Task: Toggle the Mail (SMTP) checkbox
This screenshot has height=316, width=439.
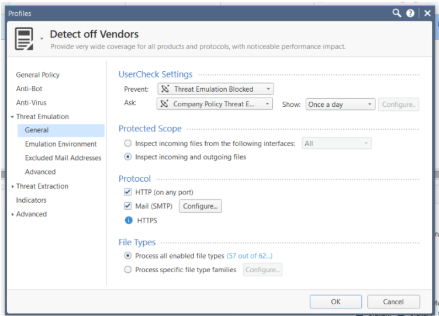Action: (127, 206)
